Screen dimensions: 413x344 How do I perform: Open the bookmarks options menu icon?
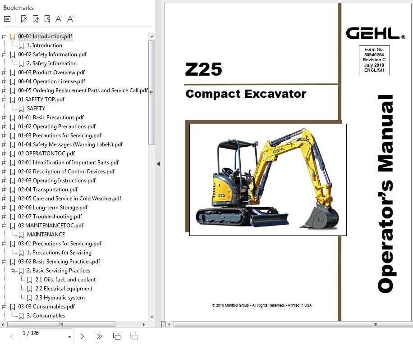(7, 19)
